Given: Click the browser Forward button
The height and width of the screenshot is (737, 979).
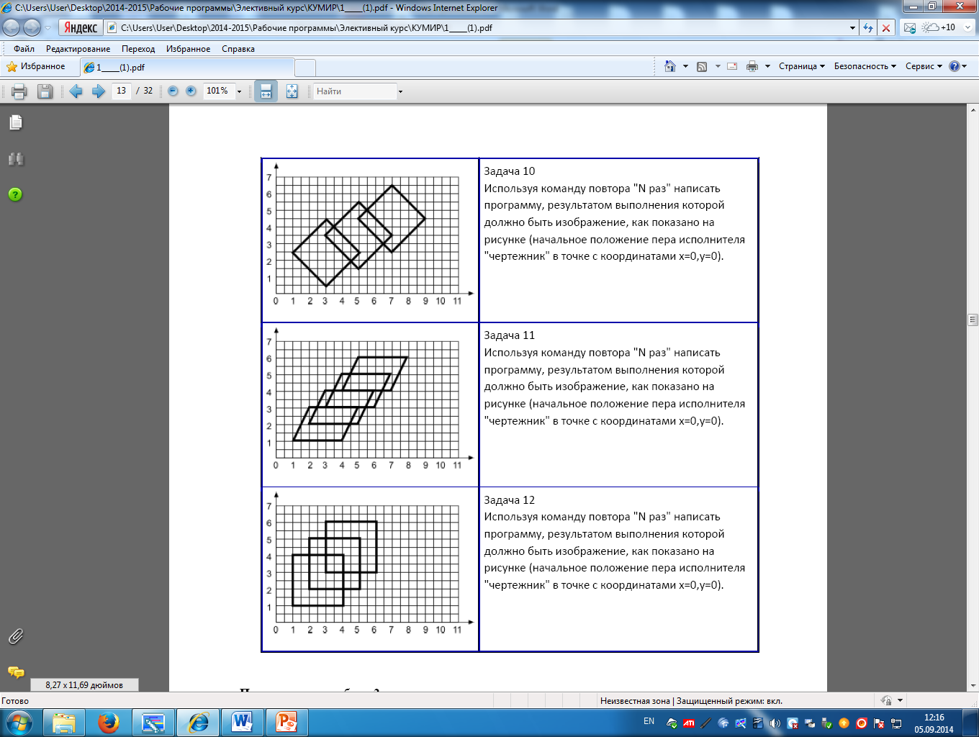Looking at the screenshot, I should 32,27.
